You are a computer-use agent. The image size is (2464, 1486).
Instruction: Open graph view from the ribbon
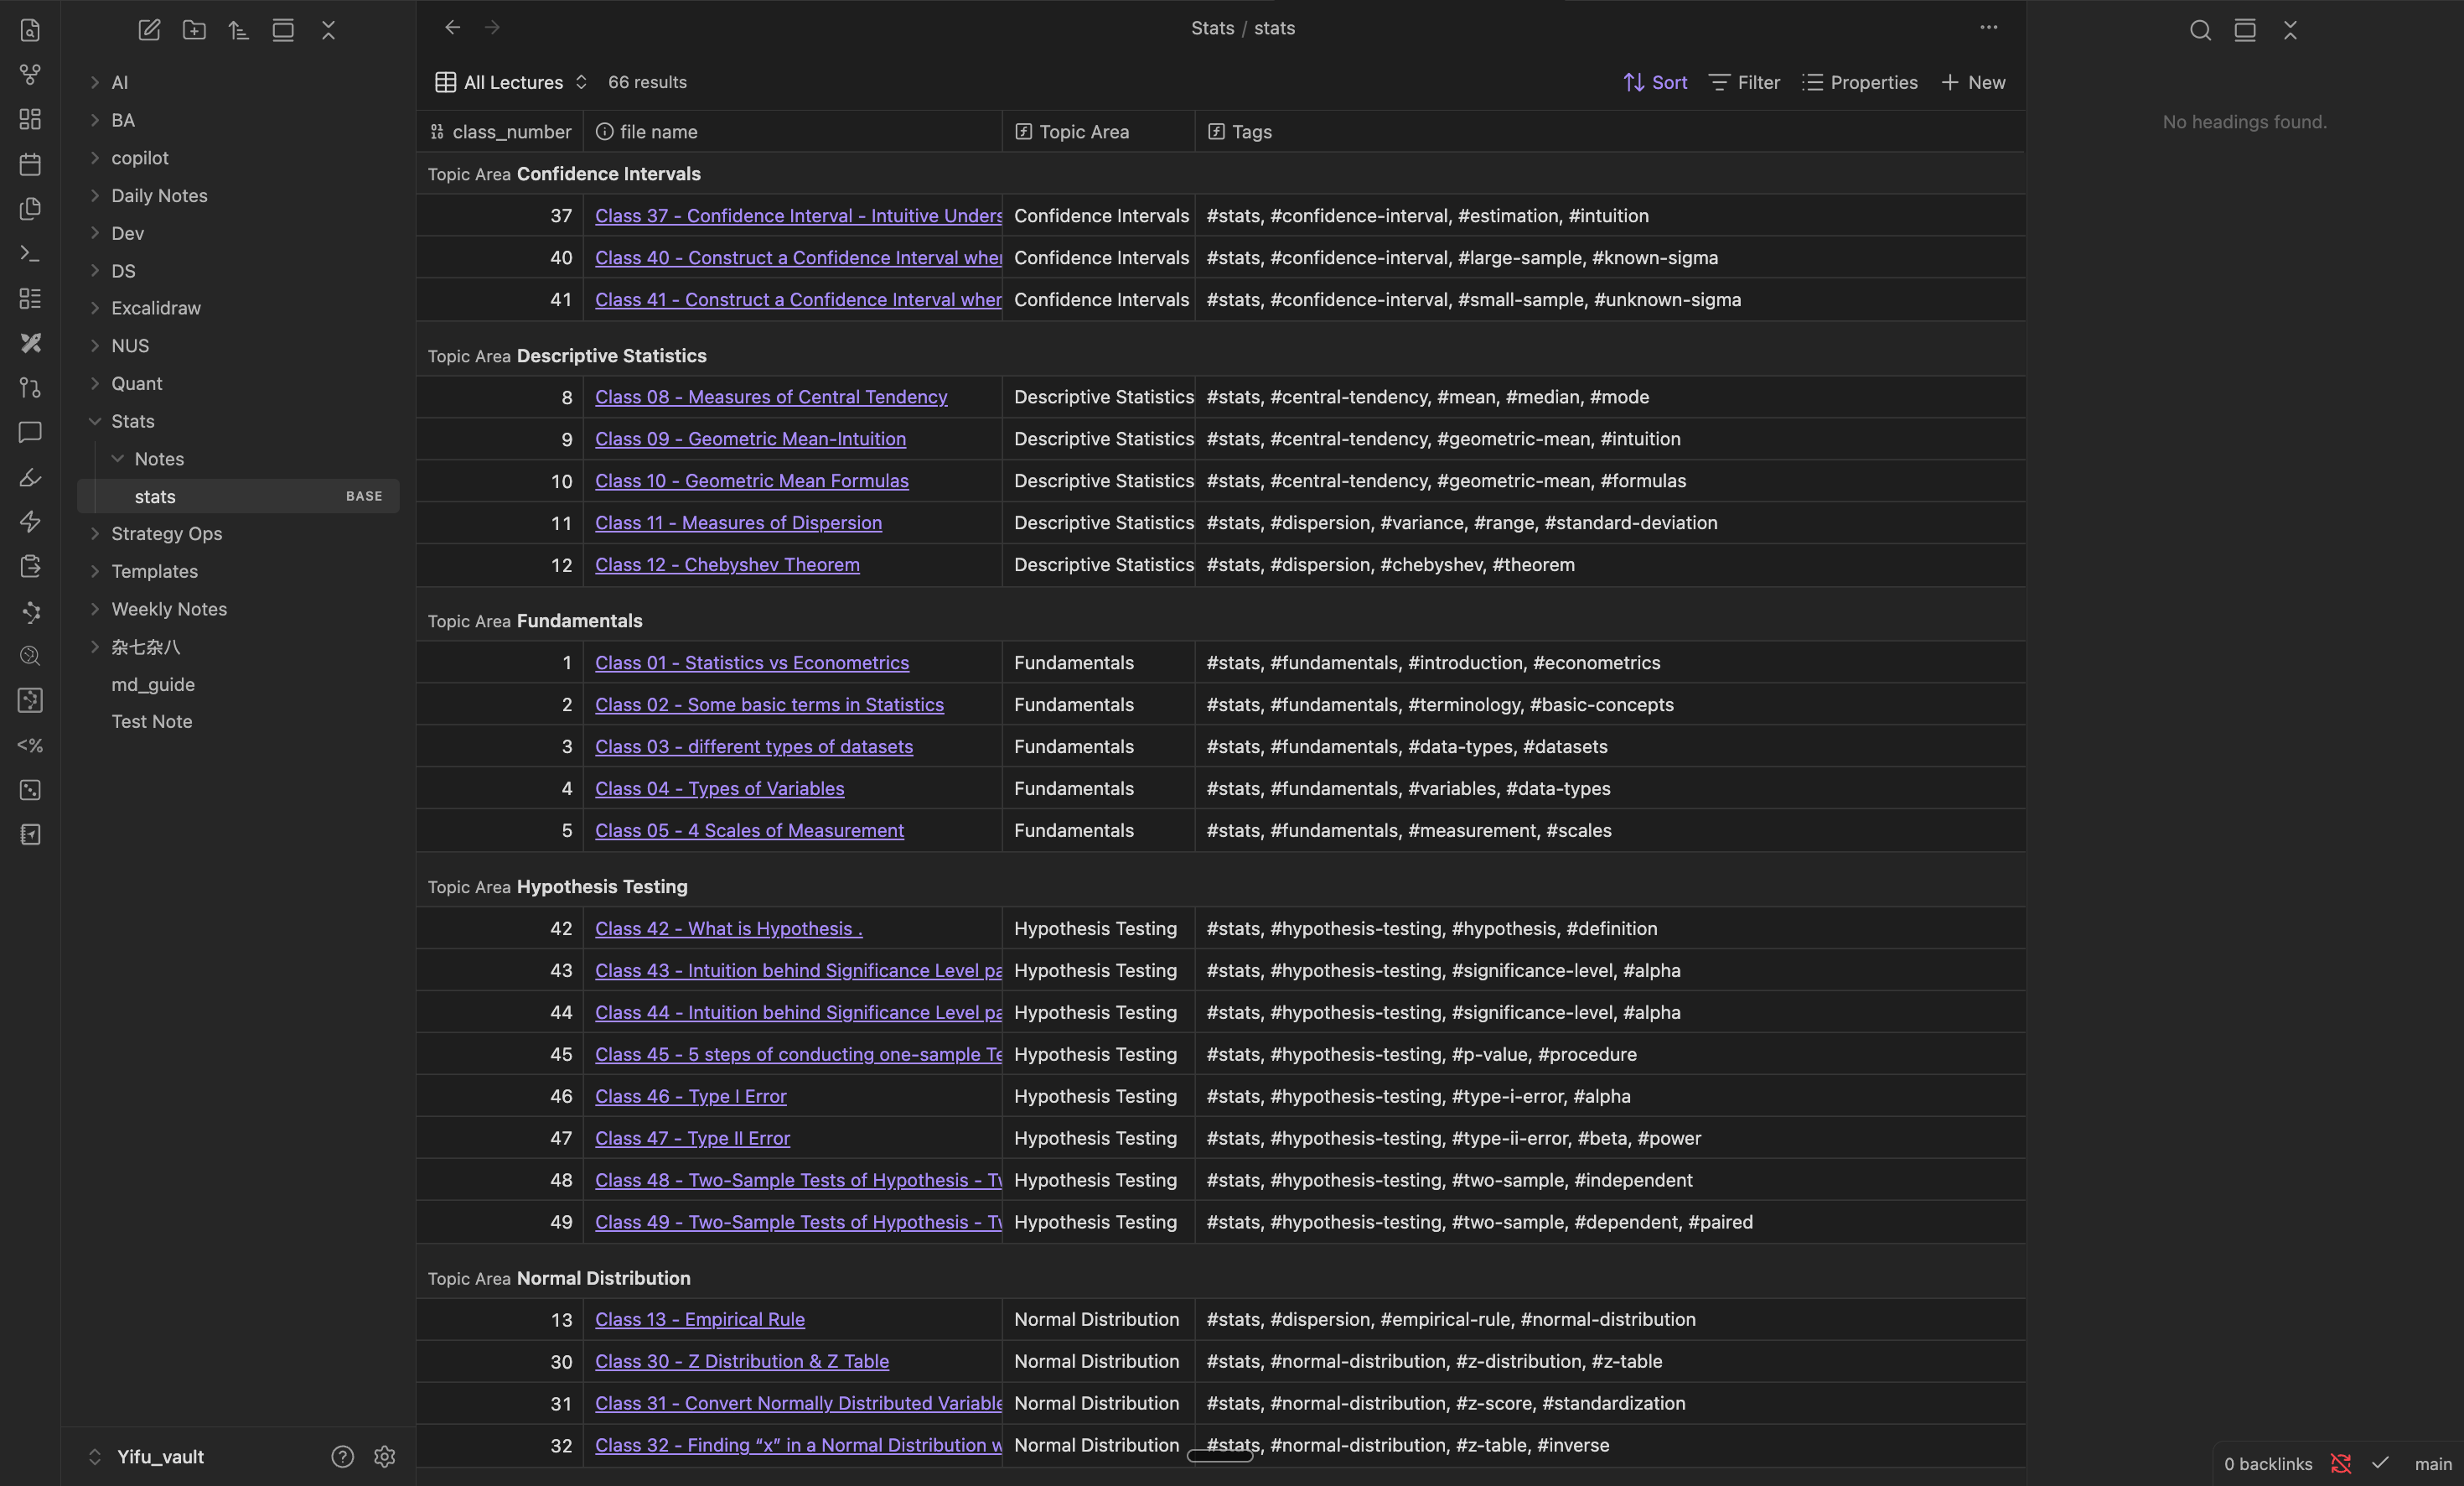30,75
